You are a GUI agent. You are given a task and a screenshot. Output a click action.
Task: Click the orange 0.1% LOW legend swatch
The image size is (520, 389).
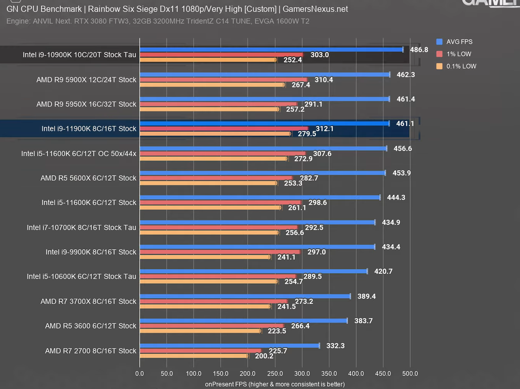(439, 66)
